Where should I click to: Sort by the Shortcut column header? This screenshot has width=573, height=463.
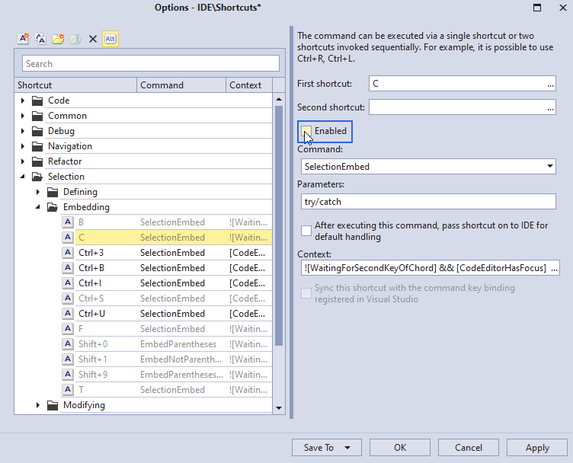[x=75, y=85]
